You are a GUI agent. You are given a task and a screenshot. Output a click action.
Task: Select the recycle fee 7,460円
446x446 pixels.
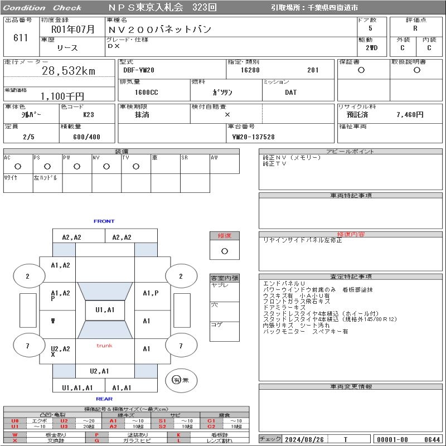410,115
